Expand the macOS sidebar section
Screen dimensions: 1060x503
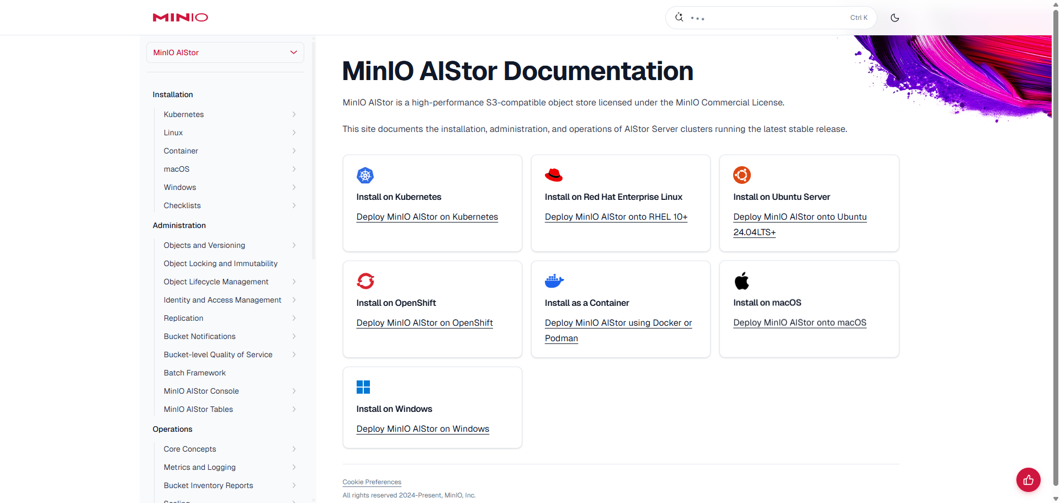pos(294,169)
